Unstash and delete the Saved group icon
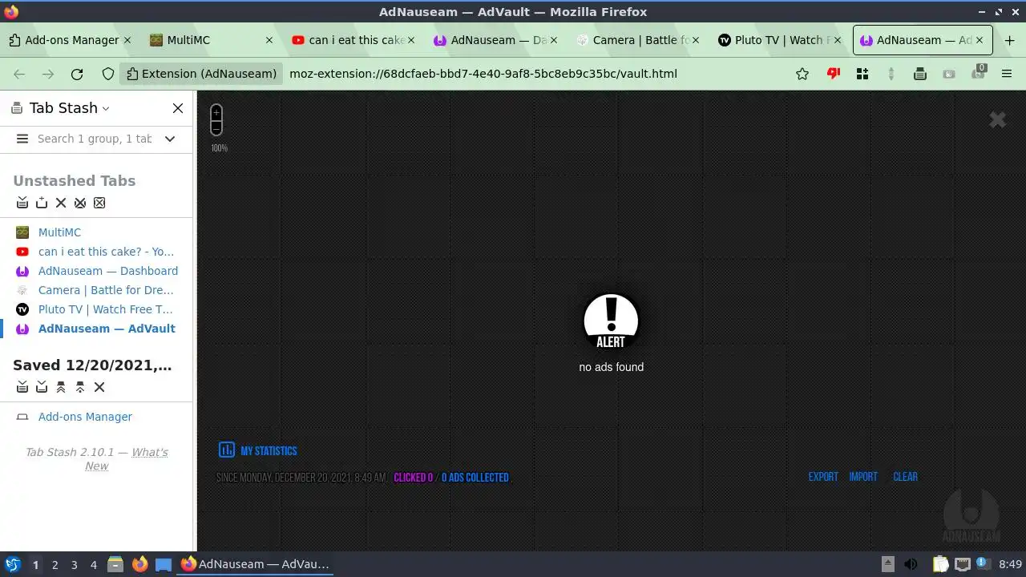 point(80,387)
